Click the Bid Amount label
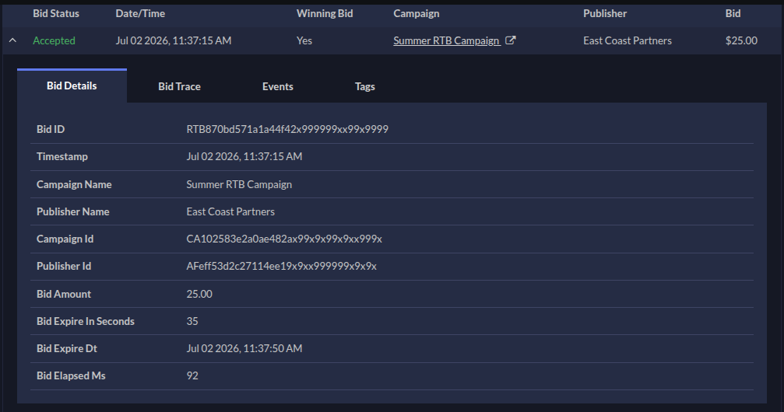Viewport: 784px width, 412px height. [64, 294]
